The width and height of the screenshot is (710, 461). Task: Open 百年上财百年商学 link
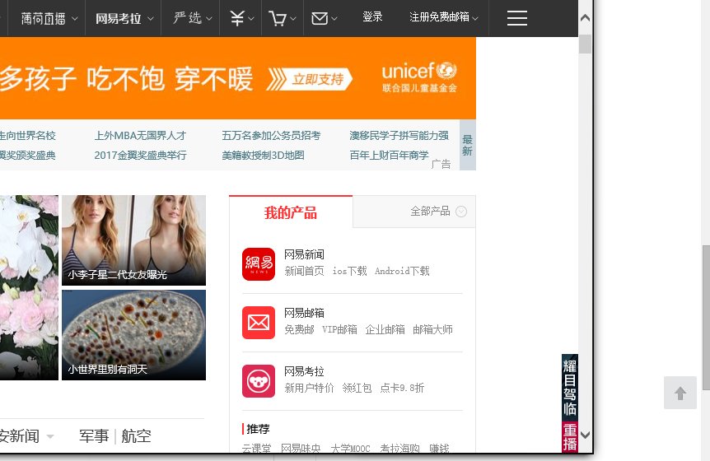pos(389,155)
